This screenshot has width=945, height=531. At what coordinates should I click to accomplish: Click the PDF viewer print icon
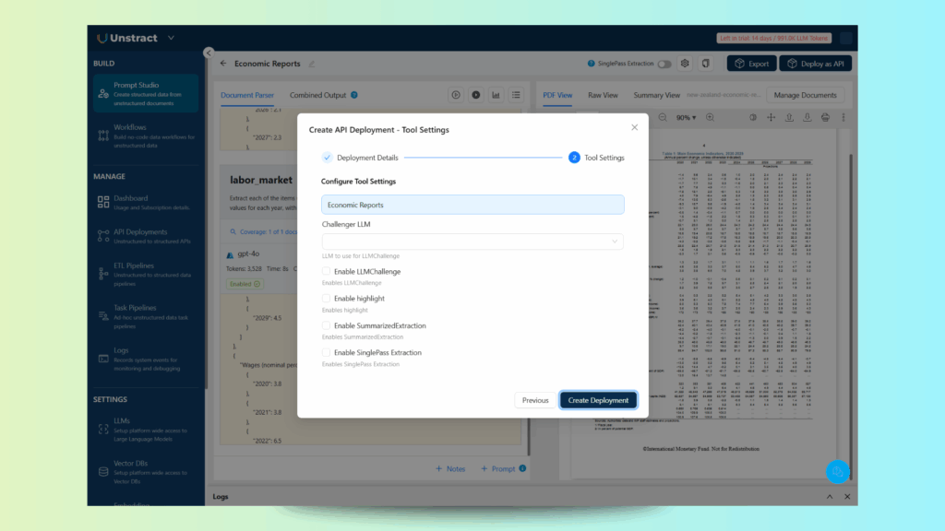825,117
